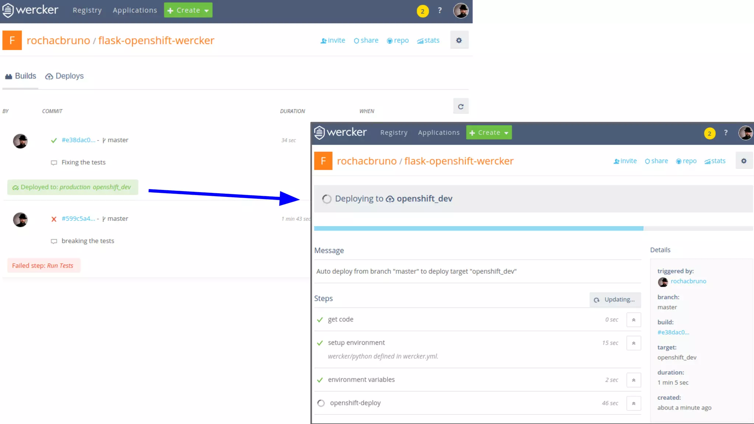Click the refresh builds icon button
This screenshot has height=424, width=754.
point(461,106)
